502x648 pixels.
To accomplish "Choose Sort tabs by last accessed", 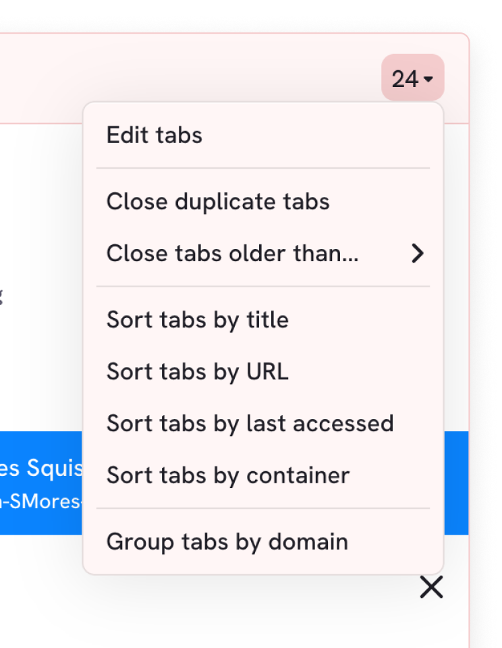I will pos(250,423).
